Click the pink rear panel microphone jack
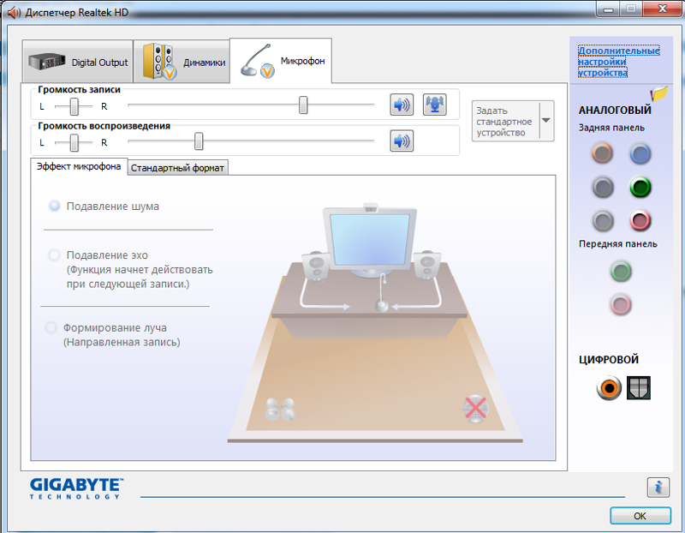685x533 pixels. click(x=640, y=220)
